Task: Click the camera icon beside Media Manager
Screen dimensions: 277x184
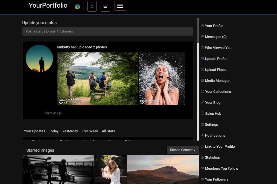Action: tap(202, 80)
